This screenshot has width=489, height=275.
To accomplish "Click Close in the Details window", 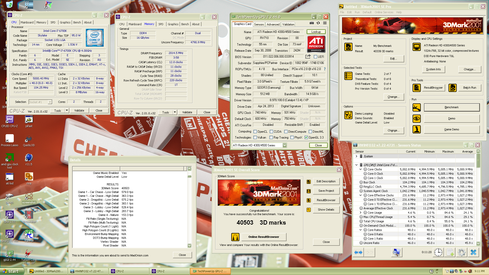I will pyautogui.click(x=182, y=255).
